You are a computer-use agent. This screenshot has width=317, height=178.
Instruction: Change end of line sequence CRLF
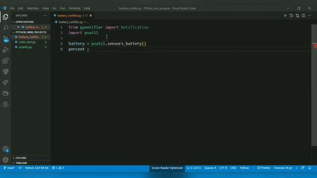click(233, 168)
